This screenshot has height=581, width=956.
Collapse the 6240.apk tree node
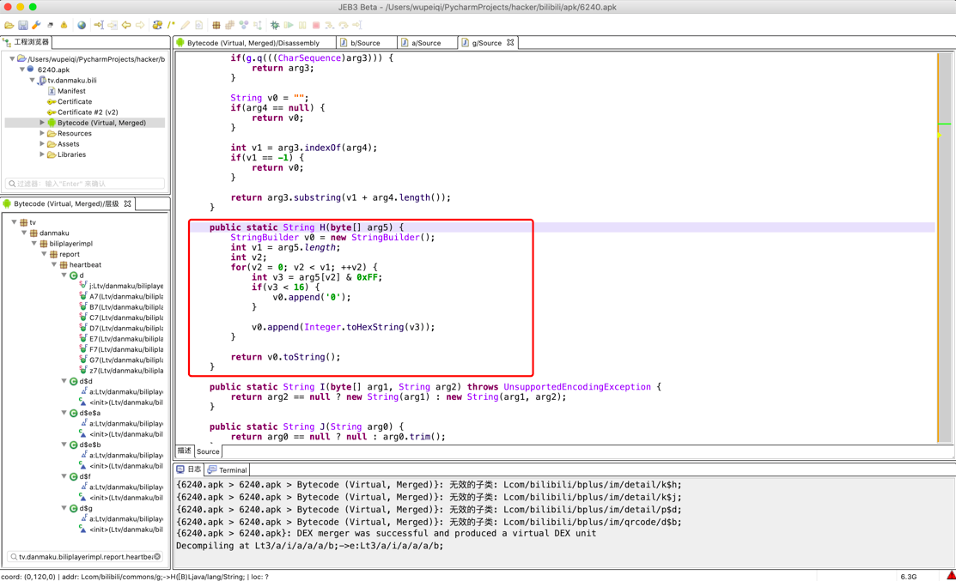(x=22, y=70)
